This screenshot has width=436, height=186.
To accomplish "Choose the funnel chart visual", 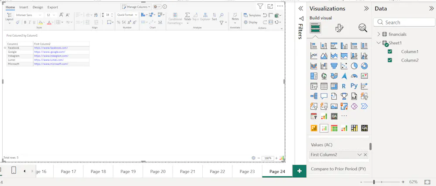I will pyautogui.click(x=334, y=66).
